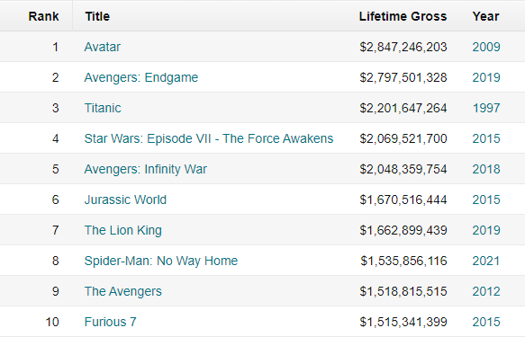Sort by the Year column header
Screen dimensions: 525x337
485,16
